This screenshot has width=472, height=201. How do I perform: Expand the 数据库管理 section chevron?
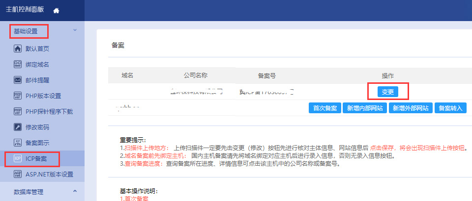tap(75, 191)
